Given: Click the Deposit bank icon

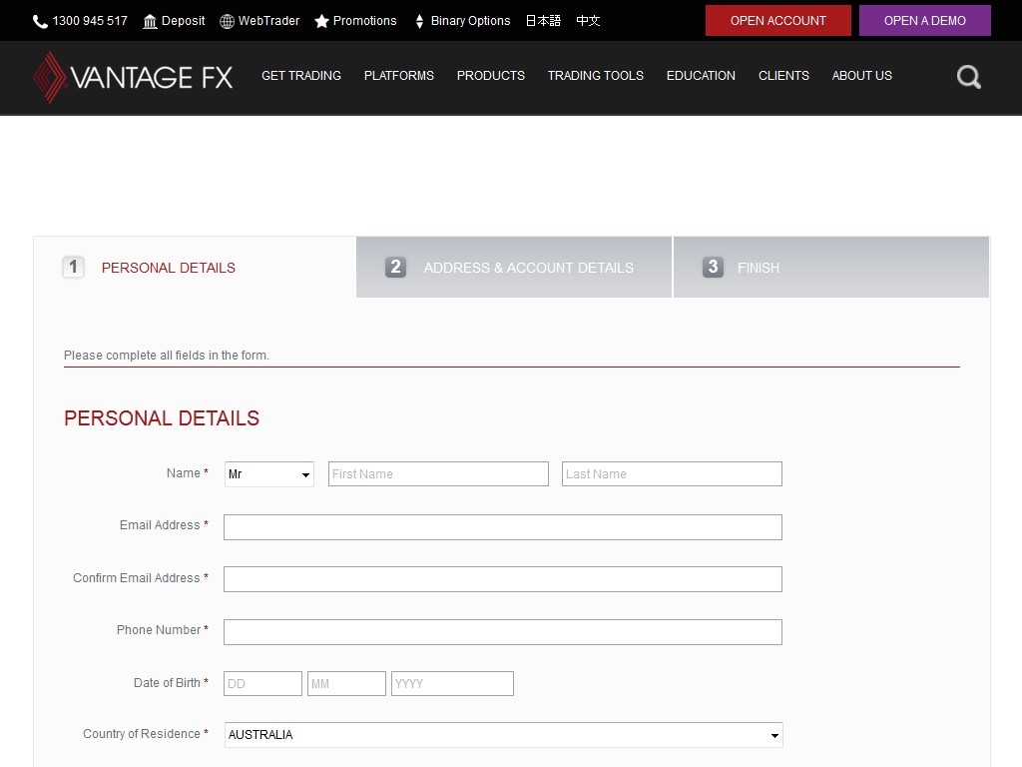Looking at the screenshot, I should [150, 21].
